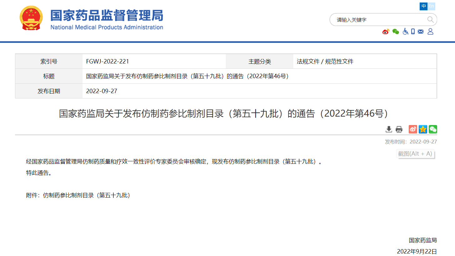Open the mobile phone version icon
455x256 pixels.
[x=413, y=31]
